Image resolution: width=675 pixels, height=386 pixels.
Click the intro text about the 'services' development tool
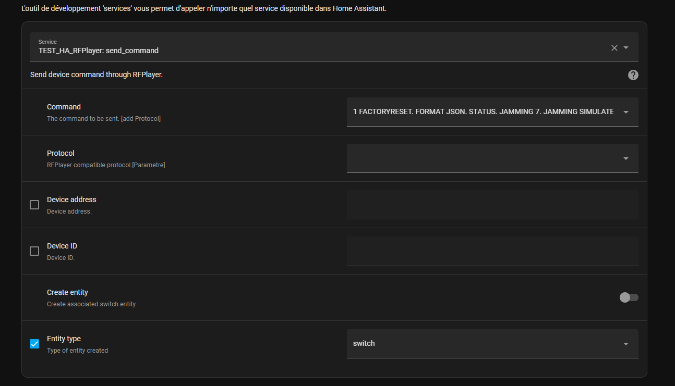coord(204,9)
